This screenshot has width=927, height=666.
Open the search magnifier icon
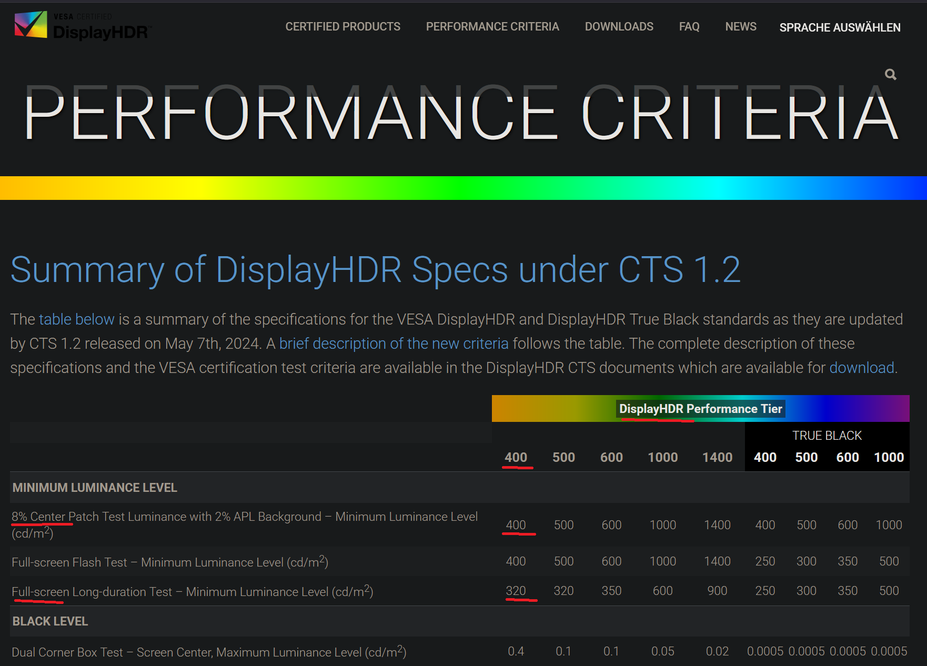click(890, 74)
